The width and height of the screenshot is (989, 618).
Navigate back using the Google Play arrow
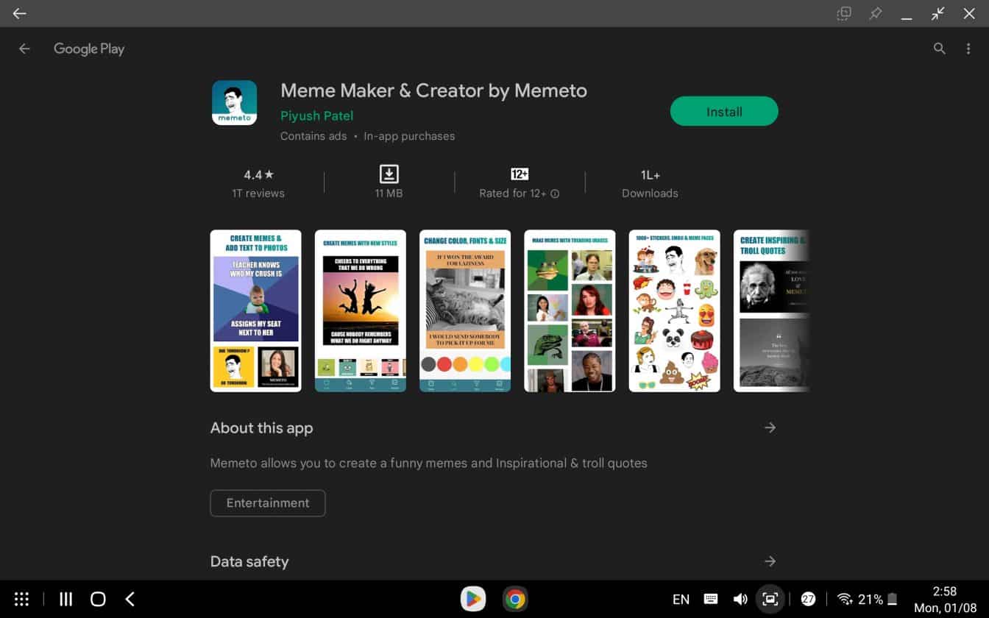click(24, 49)
